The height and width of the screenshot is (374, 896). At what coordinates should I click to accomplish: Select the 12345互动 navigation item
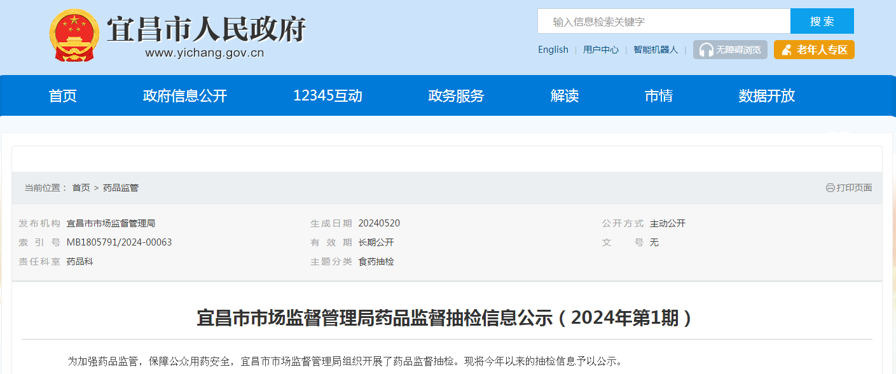(x=327, y=95)
